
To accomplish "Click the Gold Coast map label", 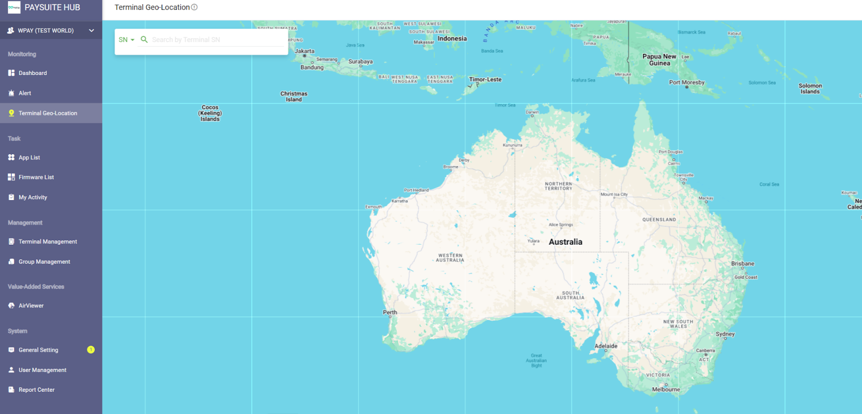I will (746, 277).
